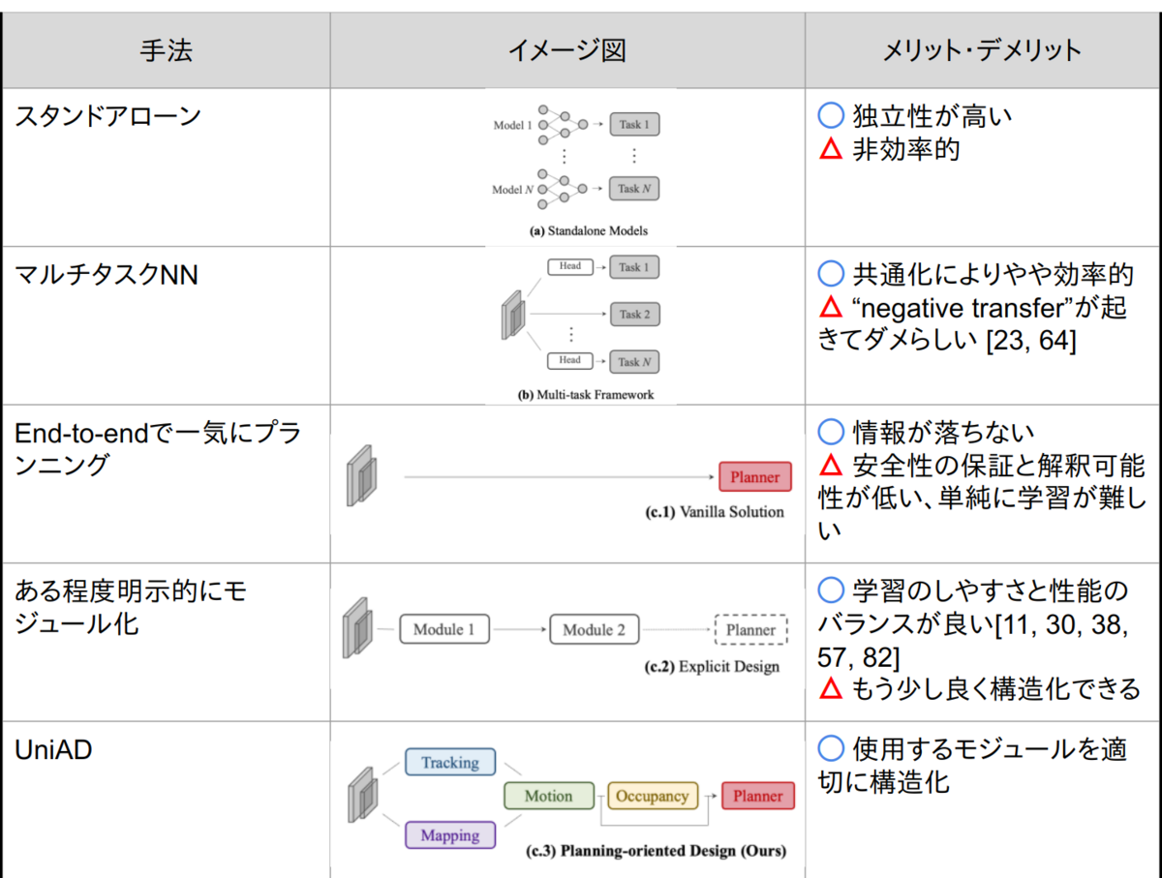Select the red Planner box in Planning-oriented Design
Screen dimensions: 1162x878
pyautogui.click(x=757, y=796)
